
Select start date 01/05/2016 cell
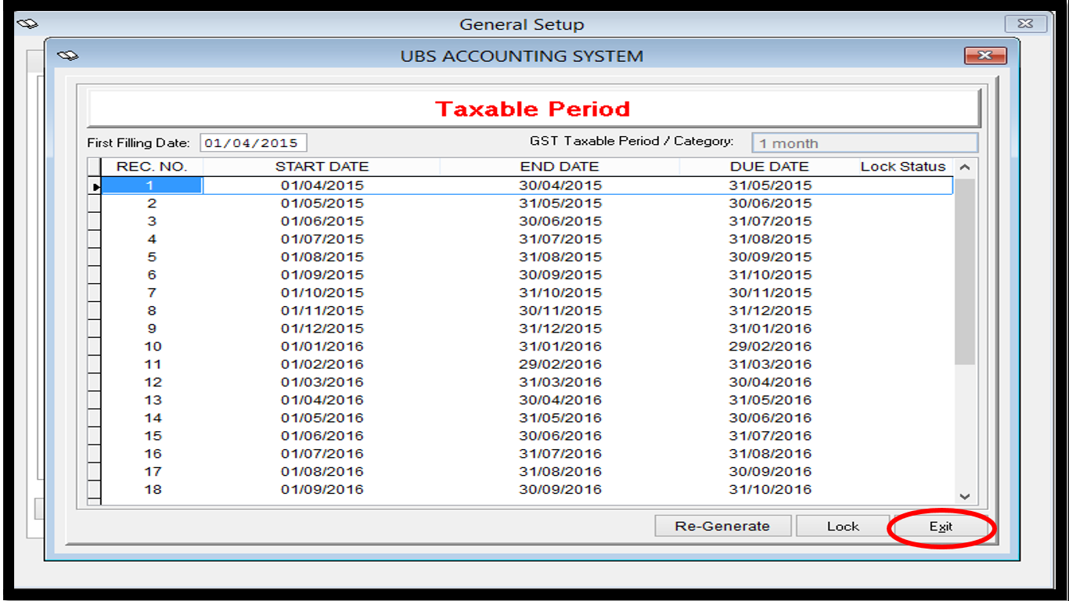coord(322,419)
